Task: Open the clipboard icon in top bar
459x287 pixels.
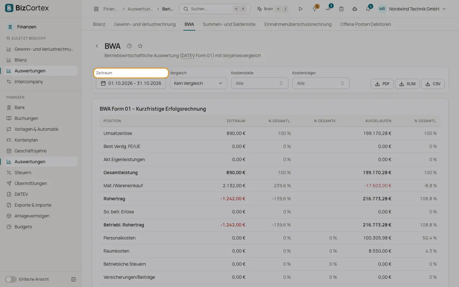Action: pos(341,9)
